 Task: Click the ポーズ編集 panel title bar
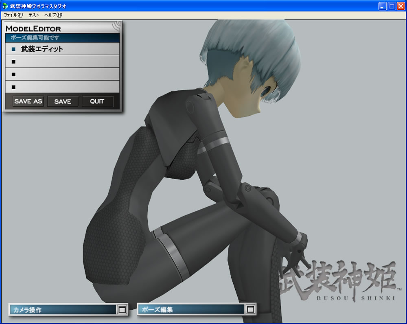tap(190, 310)
